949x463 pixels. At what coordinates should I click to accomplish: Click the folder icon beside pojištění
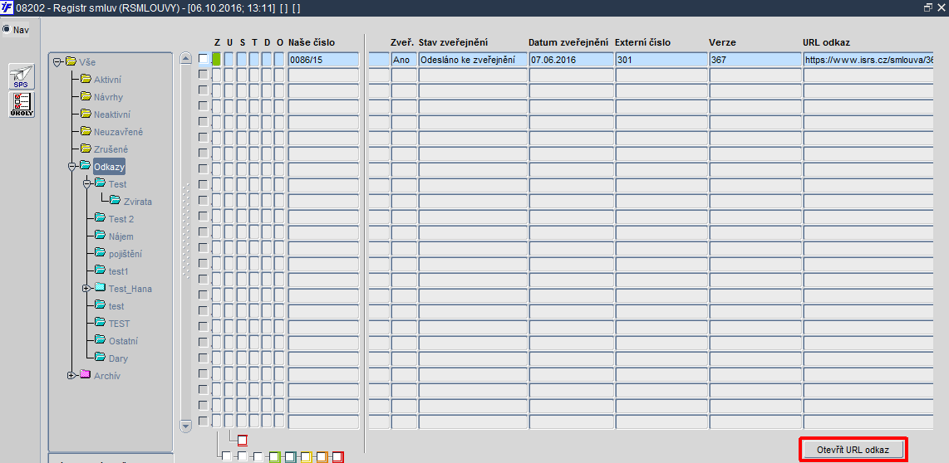[x=100, y=253]
